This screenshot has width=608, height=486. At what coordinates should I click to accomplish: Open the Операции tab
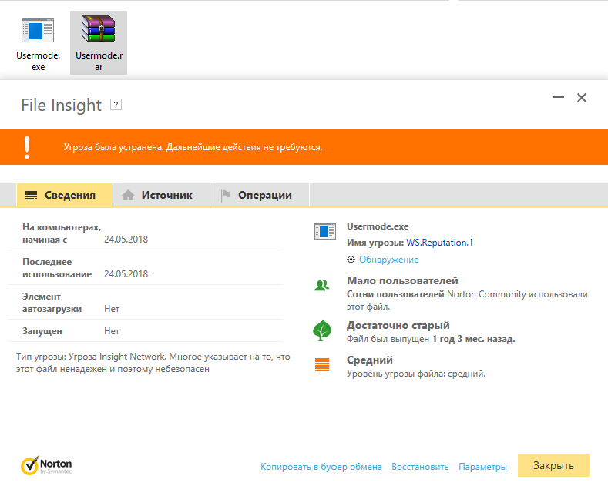click(260, 195)
